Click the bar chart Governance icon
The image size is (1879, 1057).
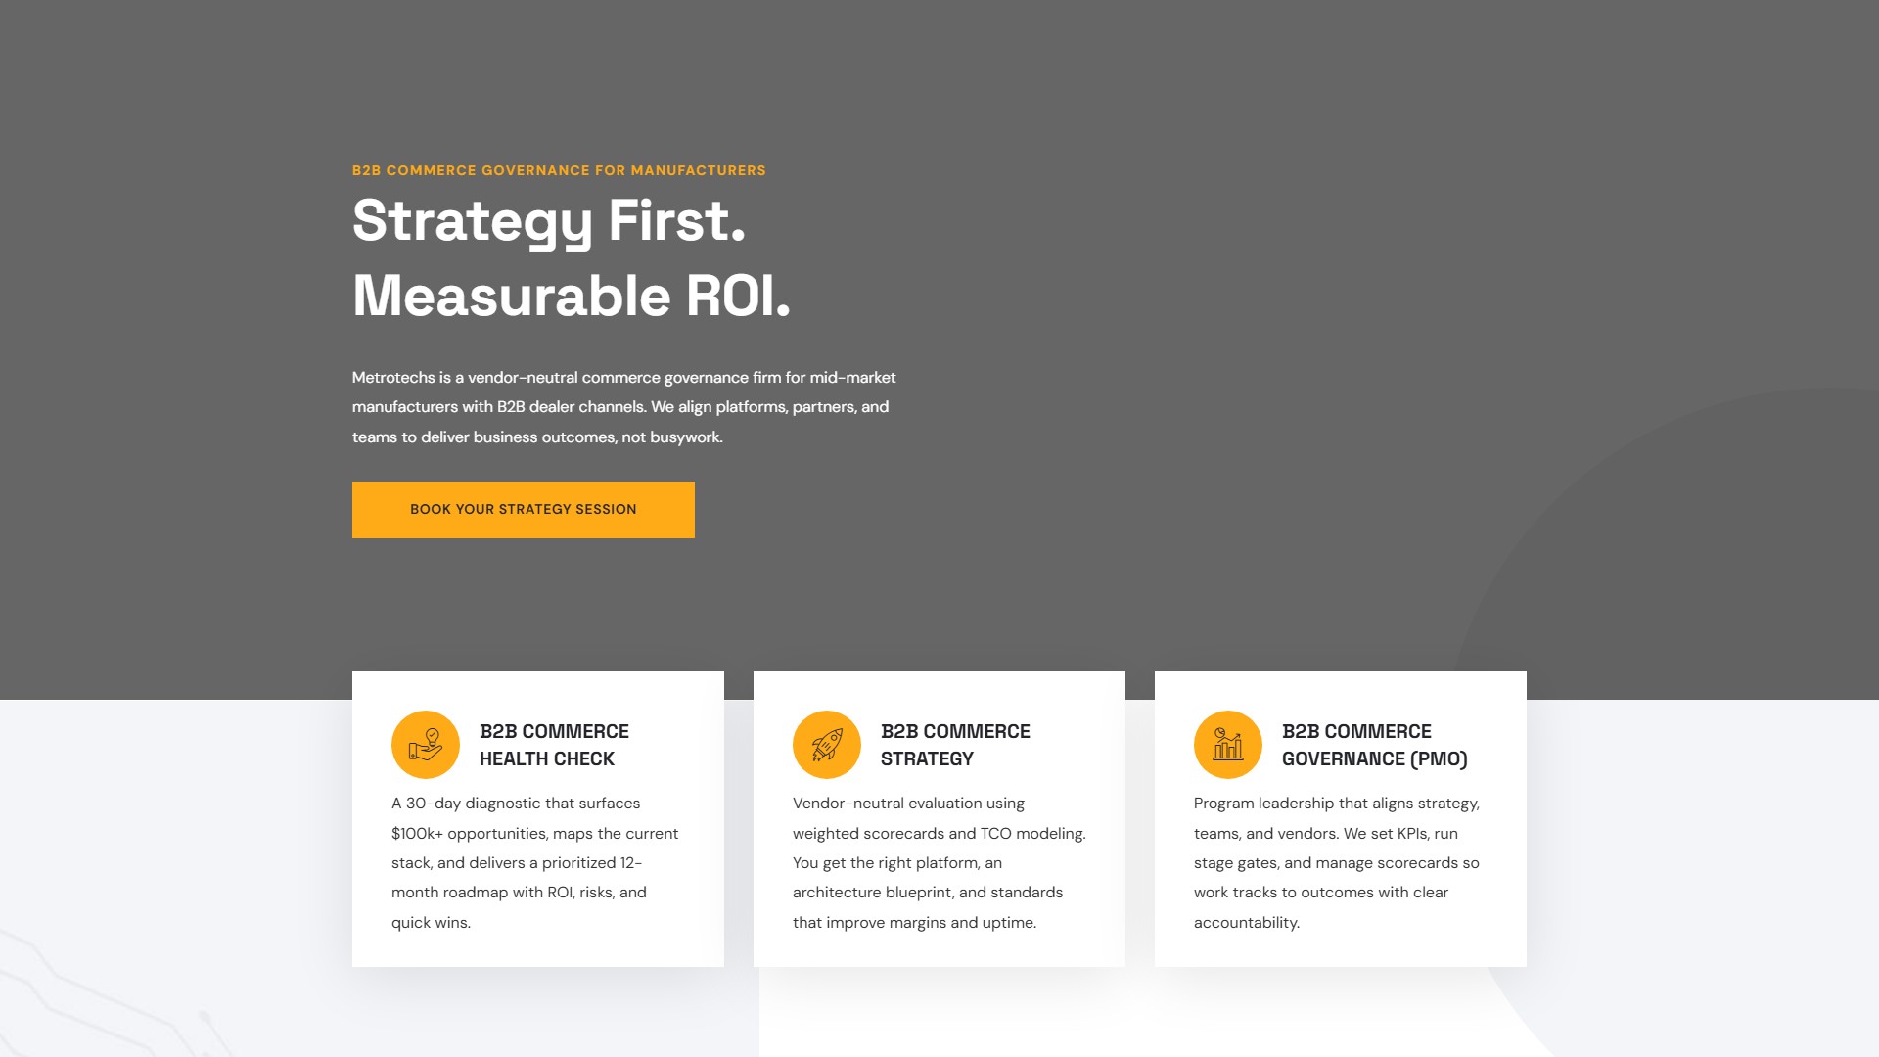click(1228, 745)
